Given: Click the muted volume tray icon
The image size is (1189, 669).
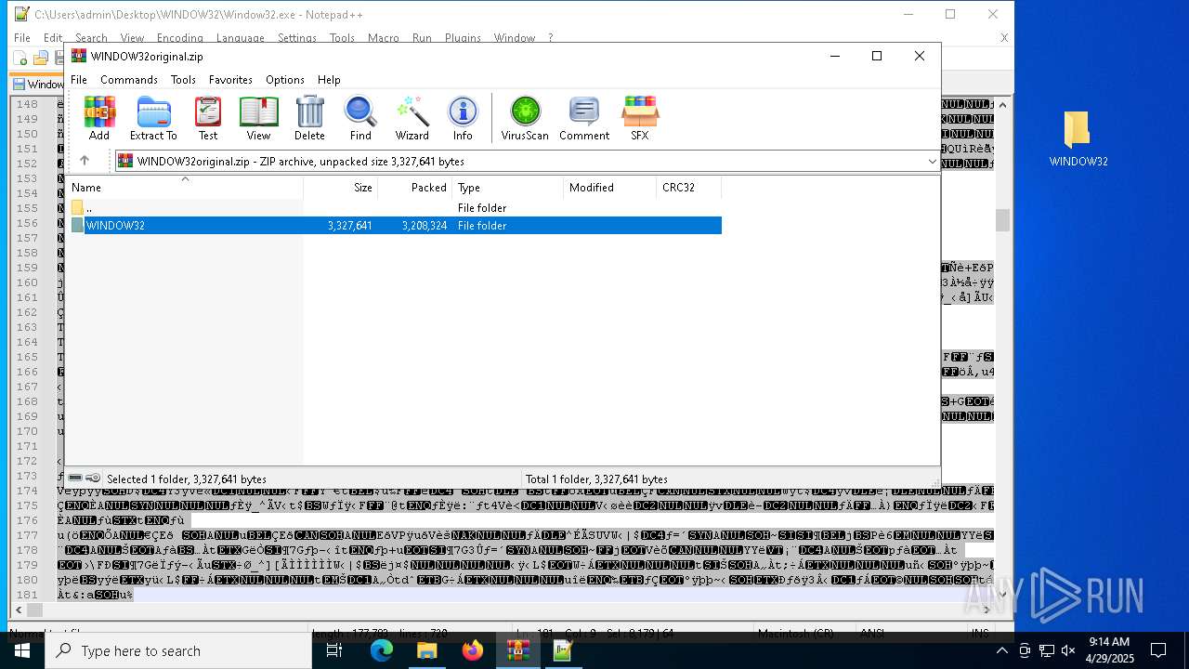Looking at the screenshot, I should click(1068, 650).
